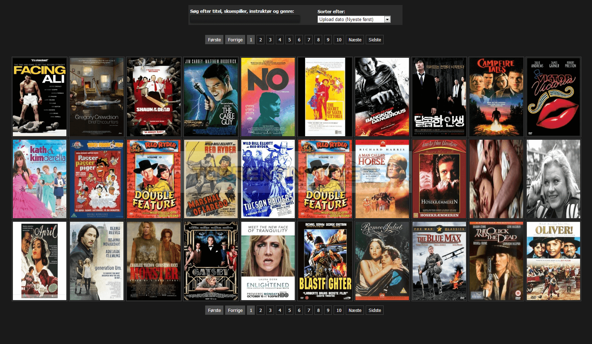The width and height of the screenshot is (592, 344).
Task: Open the Shaun of the Dead poster
Action: [x=154, y=97]
